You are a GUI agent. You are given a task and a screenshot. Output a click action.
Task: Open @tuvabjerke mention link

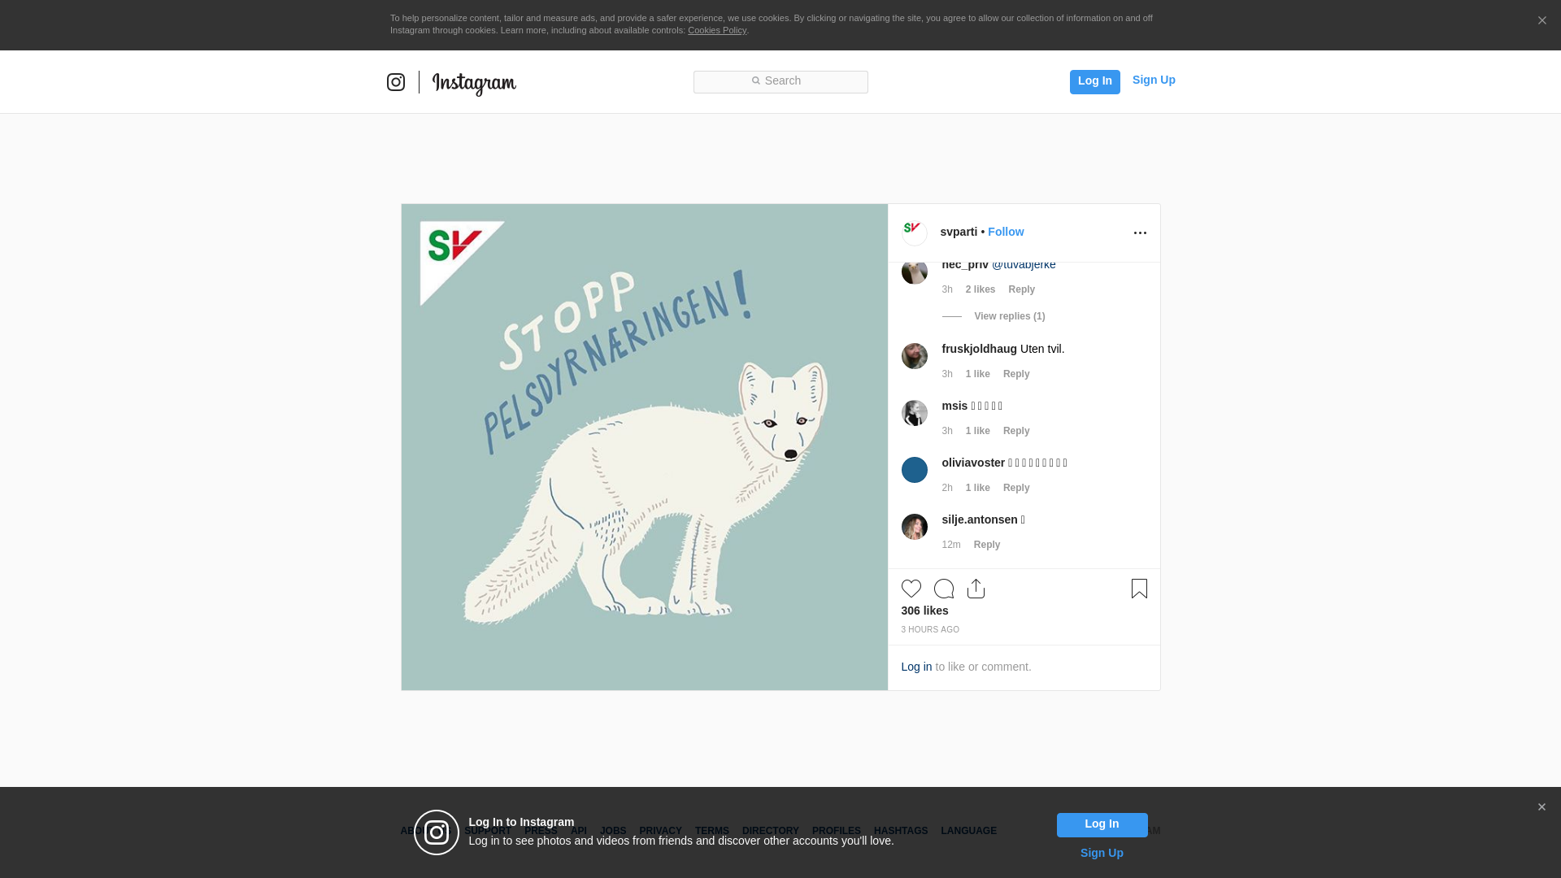(1024, 265)
